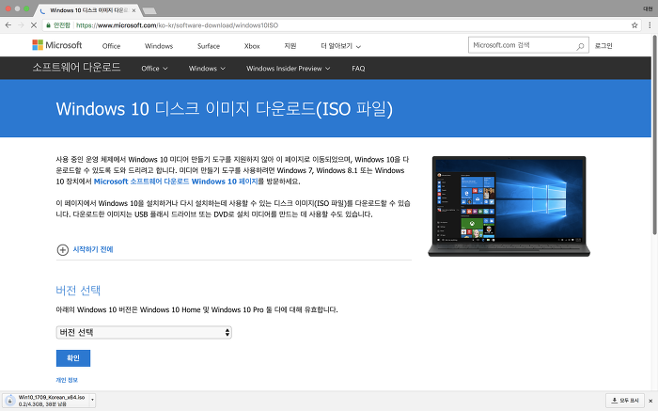Open the Office top navigation link
Screen dimensions: 658x411
click(x=111, y=46)
